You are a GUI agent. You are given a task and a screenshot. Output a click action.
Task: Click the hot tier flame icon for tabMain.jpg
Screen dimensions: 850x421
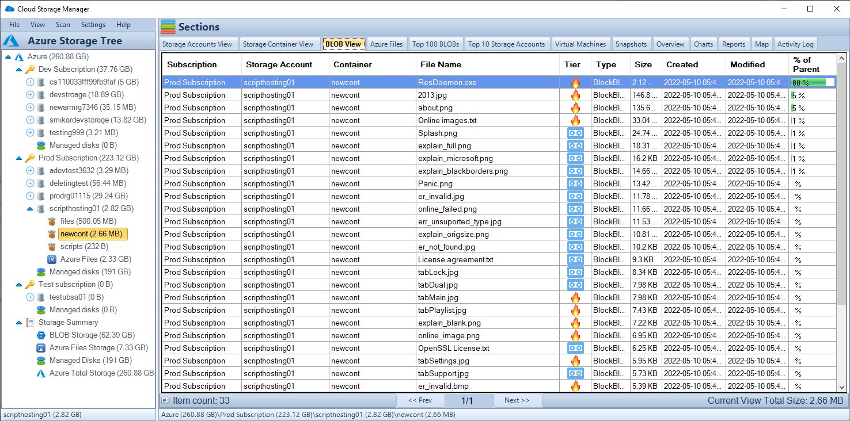[575, 297]
